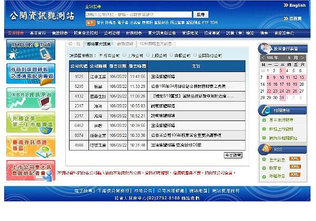
Task: Click the green plus beside RSS 重大訊息
Action: click(264, 159)
